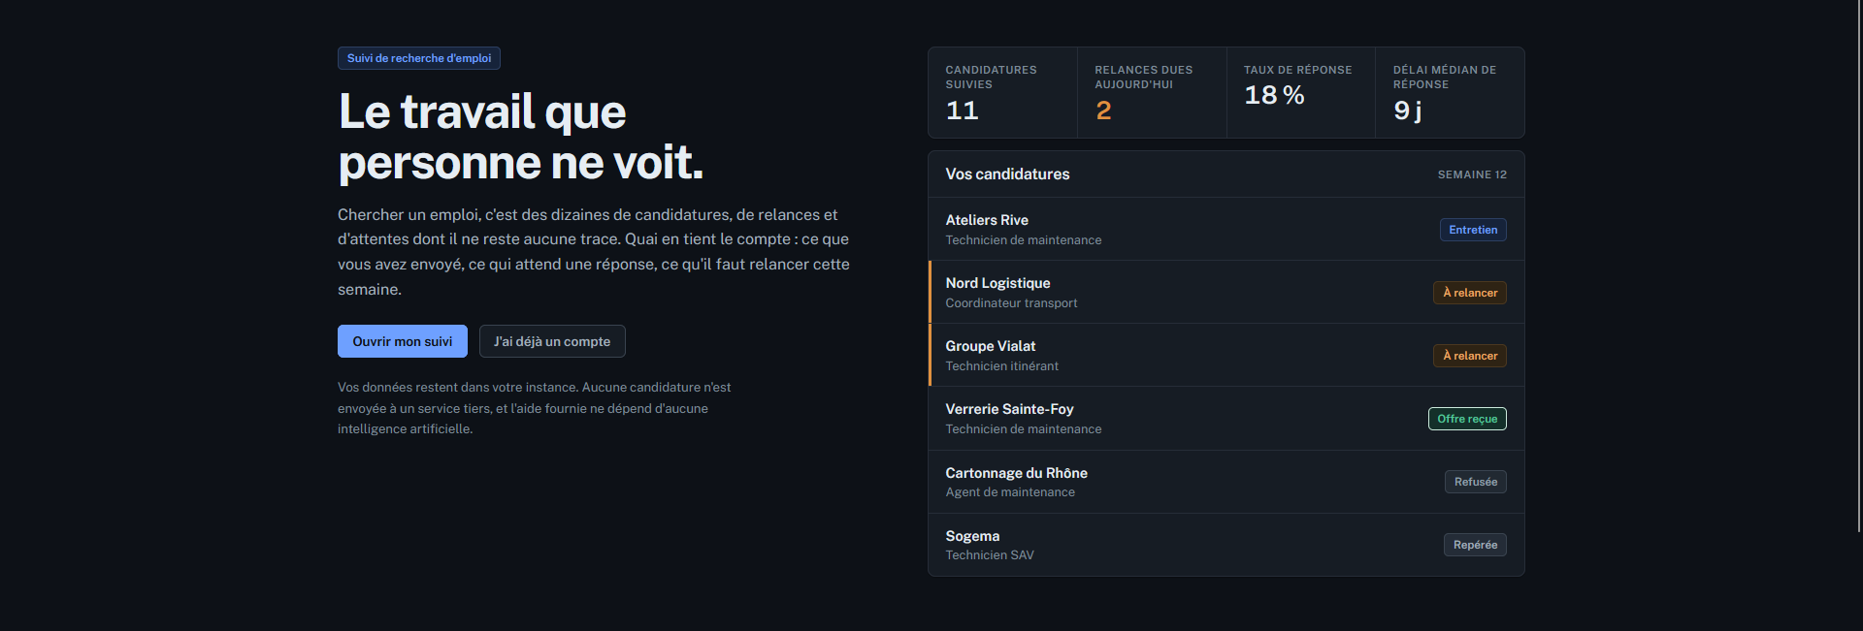
Task: Select the Nord Logistique candidature row
Action: tap(1226, 293)
